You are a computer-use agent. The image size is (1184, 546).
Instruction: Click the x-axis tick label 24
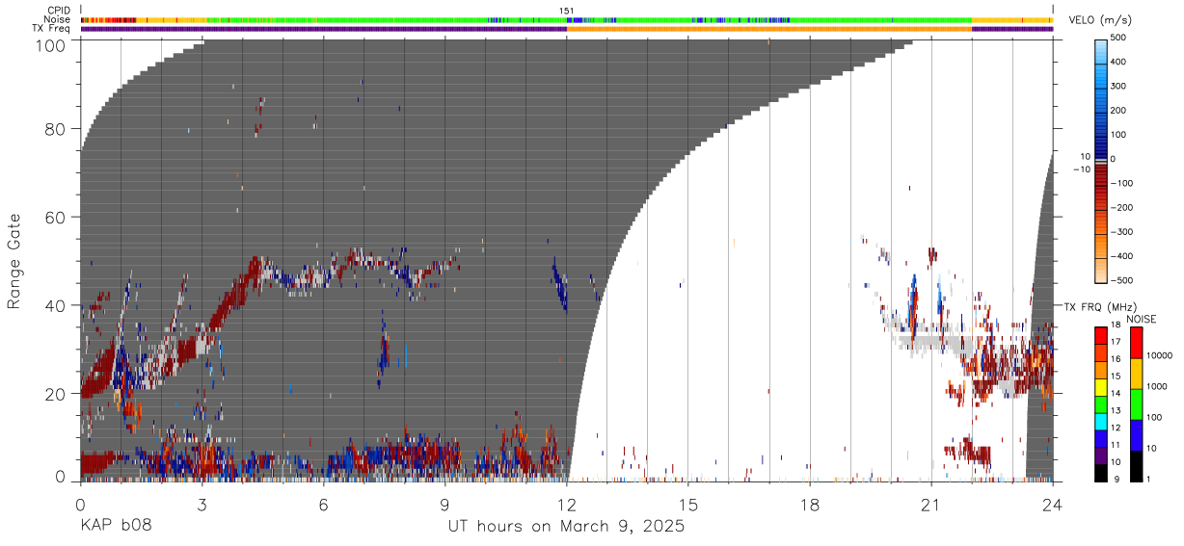point(1053,504)
